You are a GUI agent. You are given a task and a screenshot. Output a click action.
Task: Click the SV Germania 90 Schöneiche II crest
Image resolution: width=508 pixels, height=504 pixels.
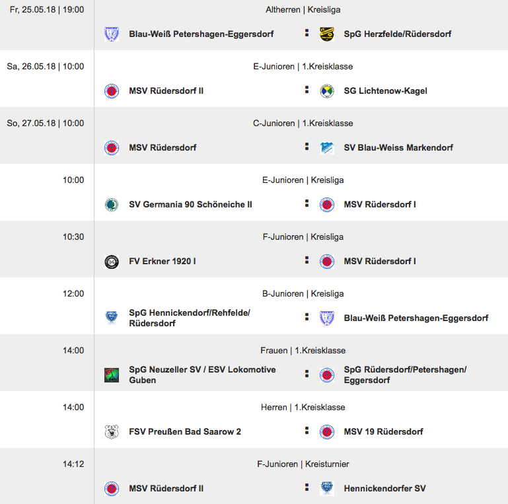click(112, 205)
